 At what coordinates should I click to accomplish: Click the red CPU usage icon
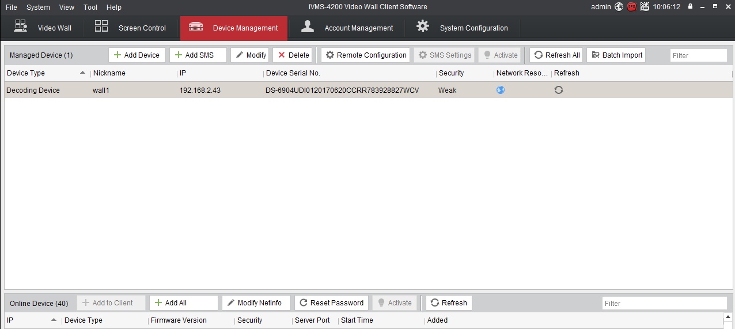[632, 7]
